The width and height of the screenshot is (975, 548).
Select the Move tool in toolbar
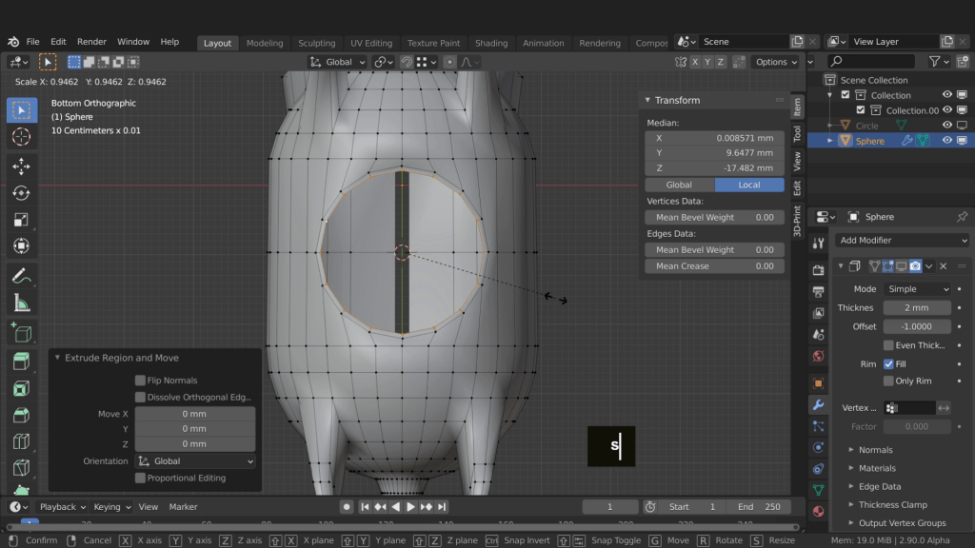click(21, 166)
